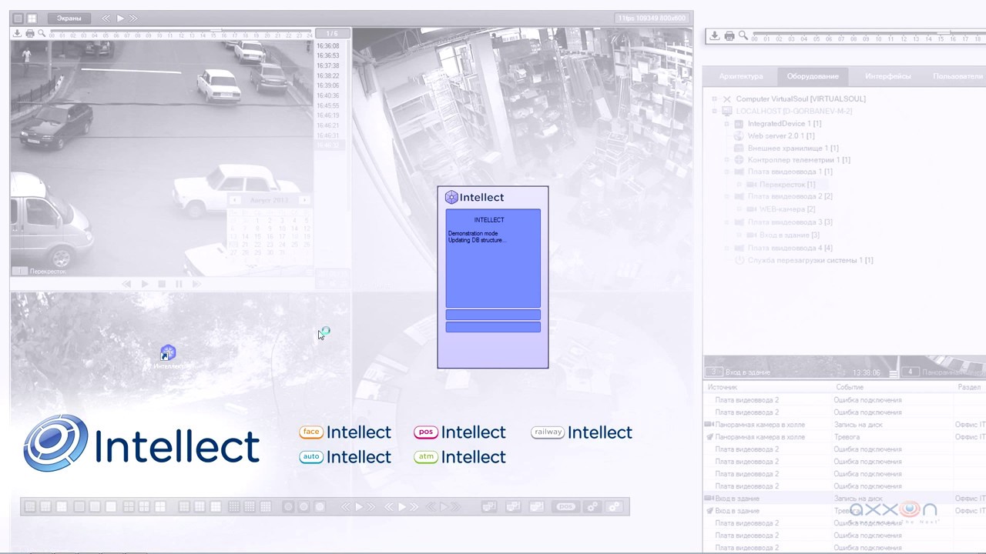Go to previous month in Август 2013 calendar
This screenshot has width=986, height=554.
pos(235,200)
